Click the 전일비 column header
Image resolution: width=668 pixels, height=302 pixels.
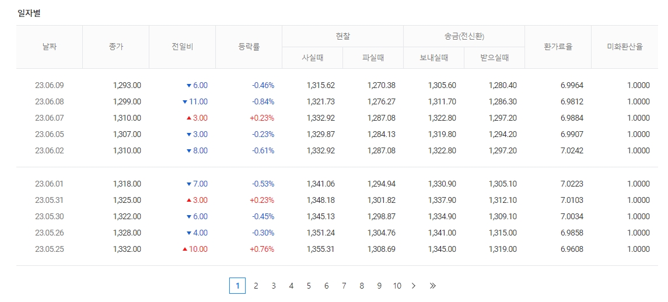tap(183, 47)
